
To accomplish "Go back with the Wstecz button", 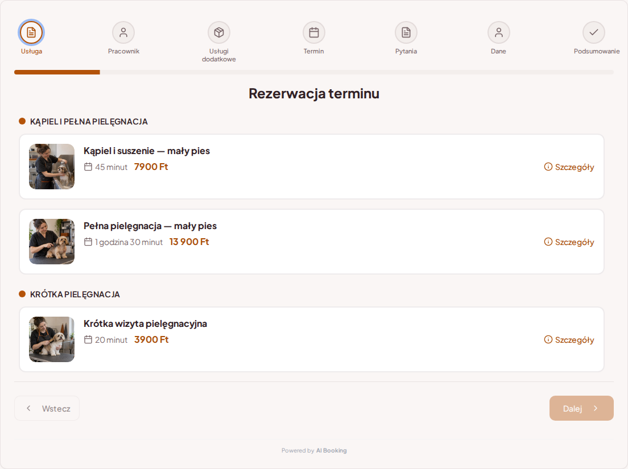I will (47, 408).
